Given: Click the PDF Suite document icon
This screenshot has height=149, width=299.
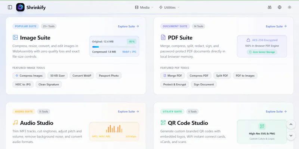Looking at the screenshot, I should 163,37.
